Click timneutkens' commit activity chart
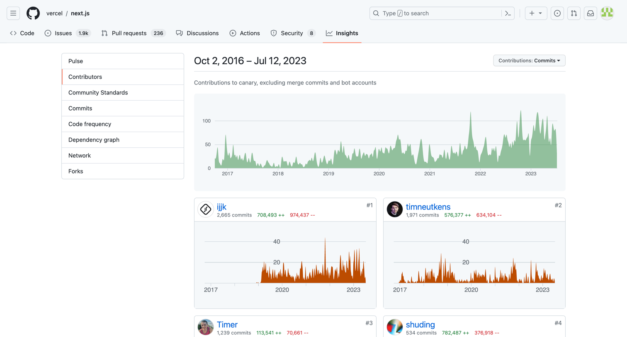Screen dimensions: 627x337 click(x=474, y=265)
